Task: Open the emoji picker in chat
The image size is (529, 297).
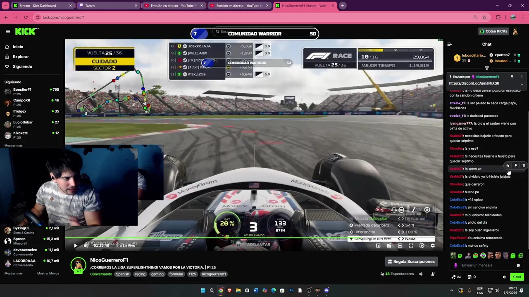Action: tap(518, 265)
